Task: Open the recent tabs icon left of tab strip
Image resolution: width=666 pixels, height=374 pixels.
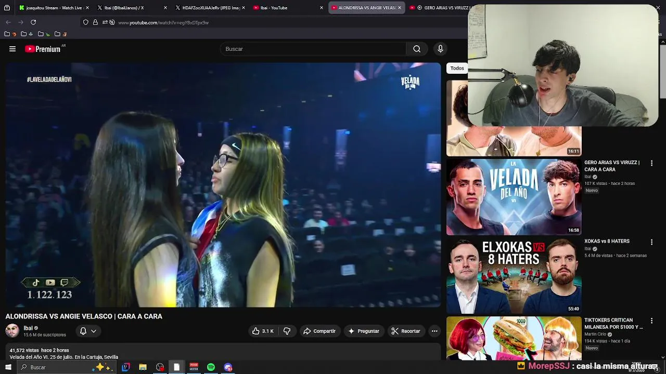Action: [7, 8]
